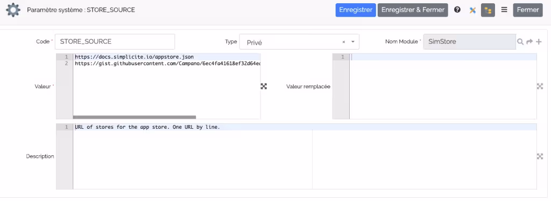551x201 pixels.
Task: Toggle the tree view icon button
Action: coord(488,10)
